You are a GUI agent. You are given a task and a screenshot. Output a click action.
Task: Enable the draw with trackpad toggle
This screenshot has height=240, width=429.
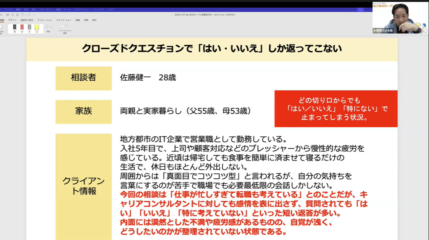(64, 26)
